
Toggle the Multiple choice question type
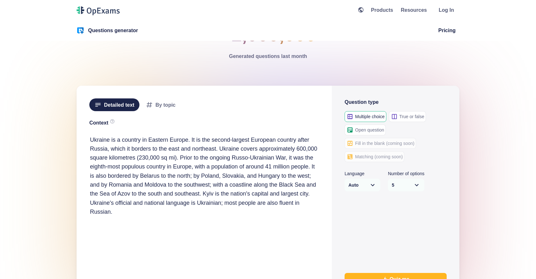click(x=365, y=117)
